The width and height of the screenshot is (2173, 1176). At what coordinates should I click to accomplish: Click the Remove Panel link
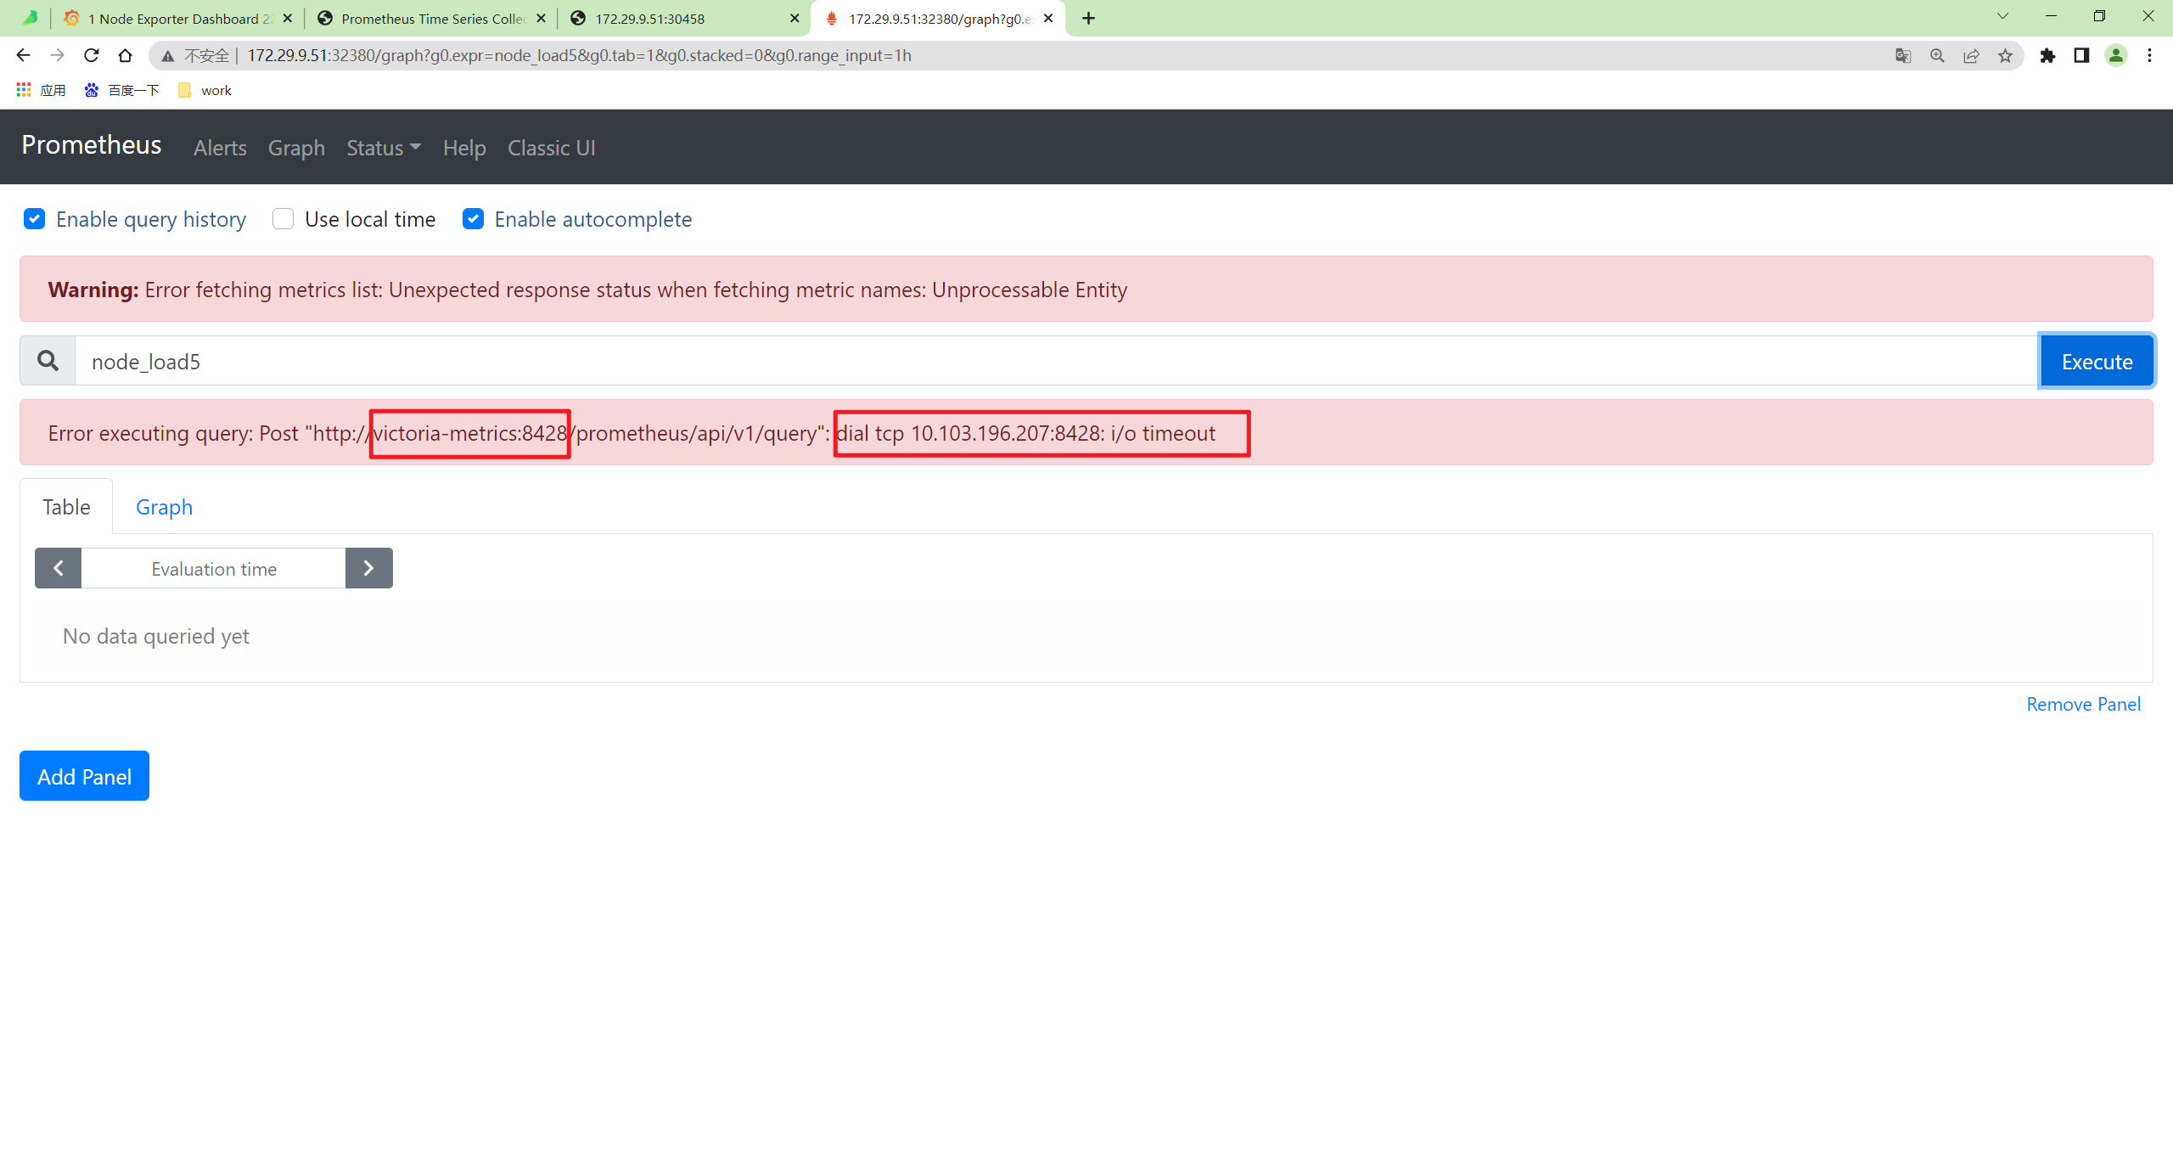(2083, 704)
